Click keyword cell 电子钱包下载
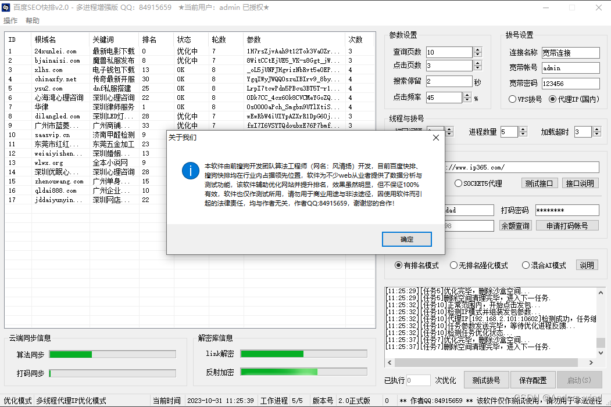The width and height of the screenshot is (611, 407). (113, 70)
